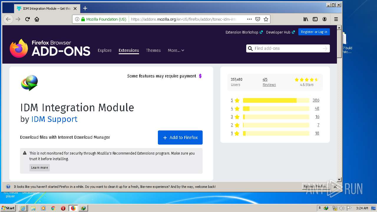Open Google Chrome from the taskbar

tap(53, 208)
